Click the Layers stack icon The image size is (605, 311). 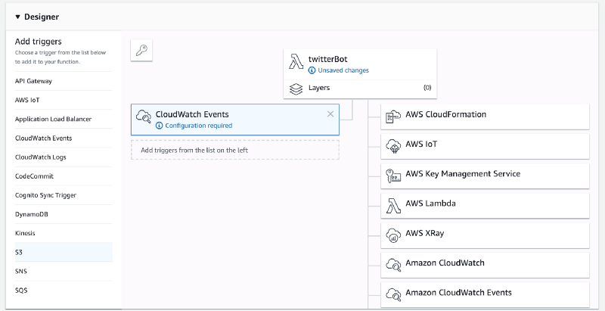(296, 89)
